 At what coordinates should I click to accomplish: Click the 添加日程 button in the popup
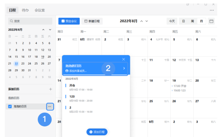click(97, 132)
